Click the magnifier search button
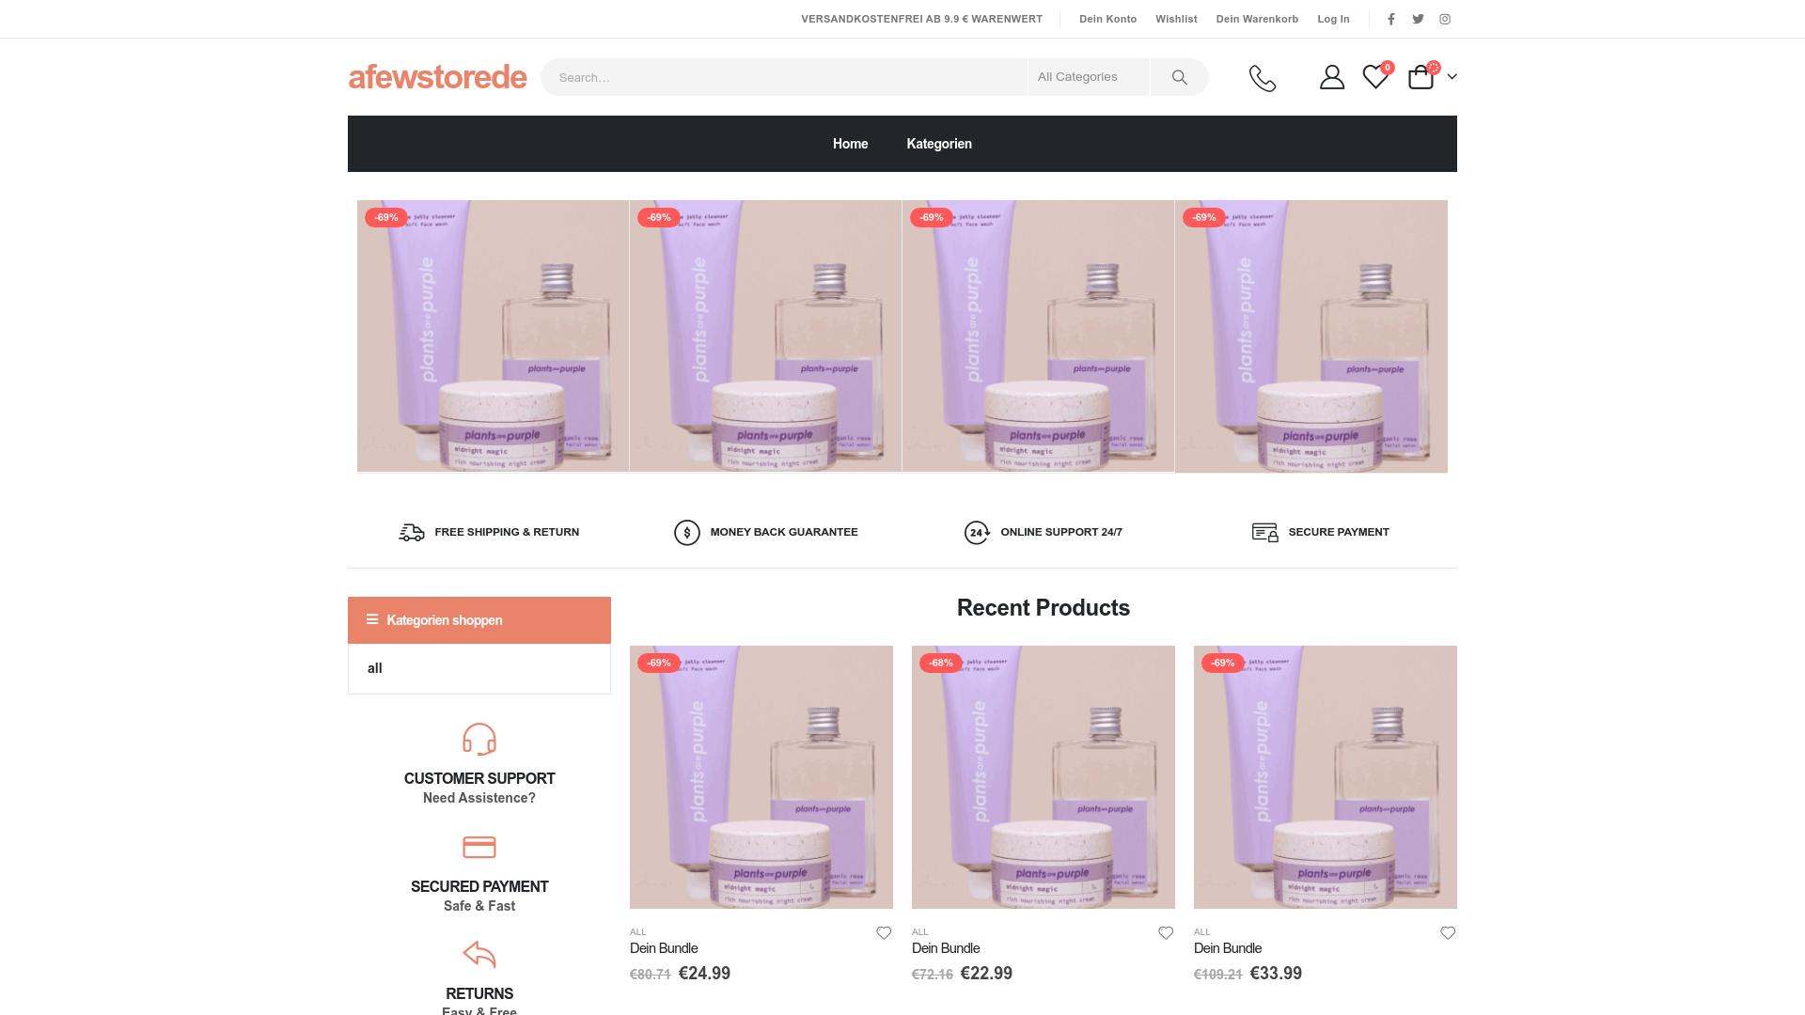 pyautogui.click(x=1179, y=77)
